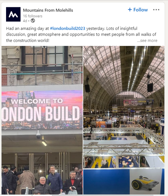
Task: Open the #londonbuild2023 hashtag link
Action: coord(68,29)
